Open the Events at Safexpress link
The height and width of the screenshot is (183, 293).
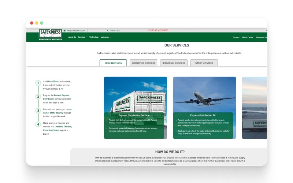pos(158,30)
